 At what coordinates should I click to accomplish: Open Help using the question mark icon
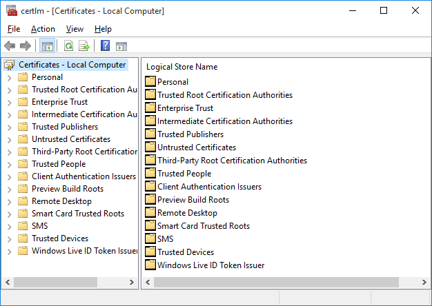pos(105,46)
